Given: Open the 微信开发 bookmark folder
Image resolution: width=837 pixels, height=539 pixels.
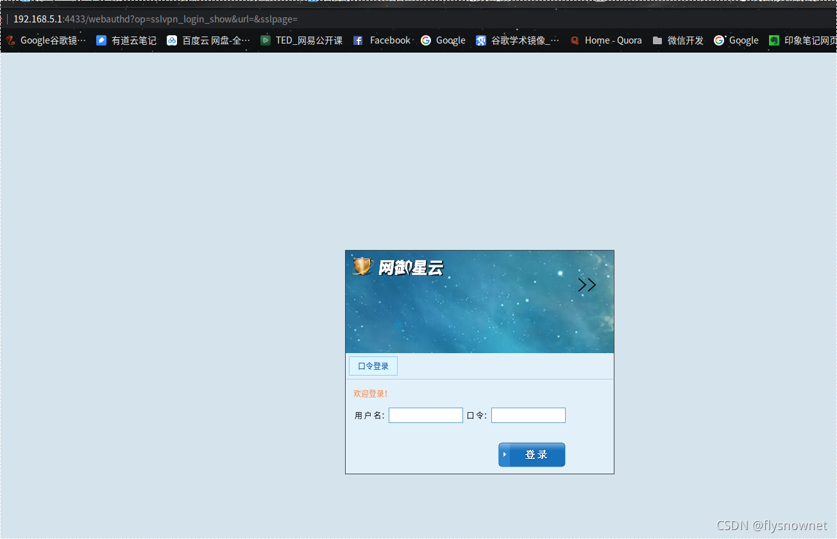Looking at the screenshot, I should click(678, 40).
